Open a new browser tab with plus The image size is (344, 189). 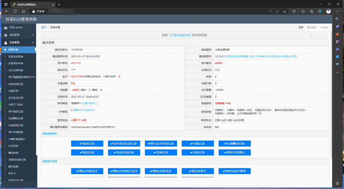pyautogui.click(x=59, y=5)
